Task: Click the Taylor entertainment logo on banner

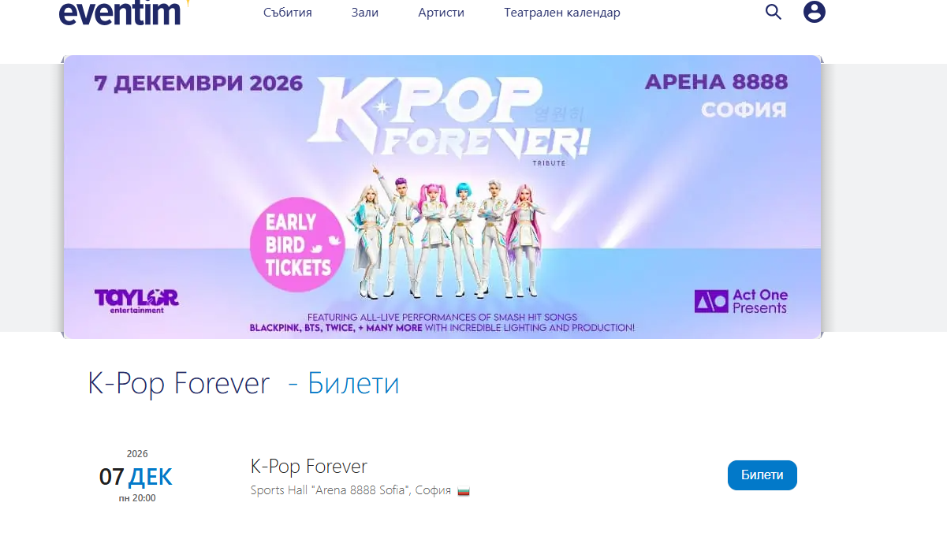Action: [x=136, y=300]
